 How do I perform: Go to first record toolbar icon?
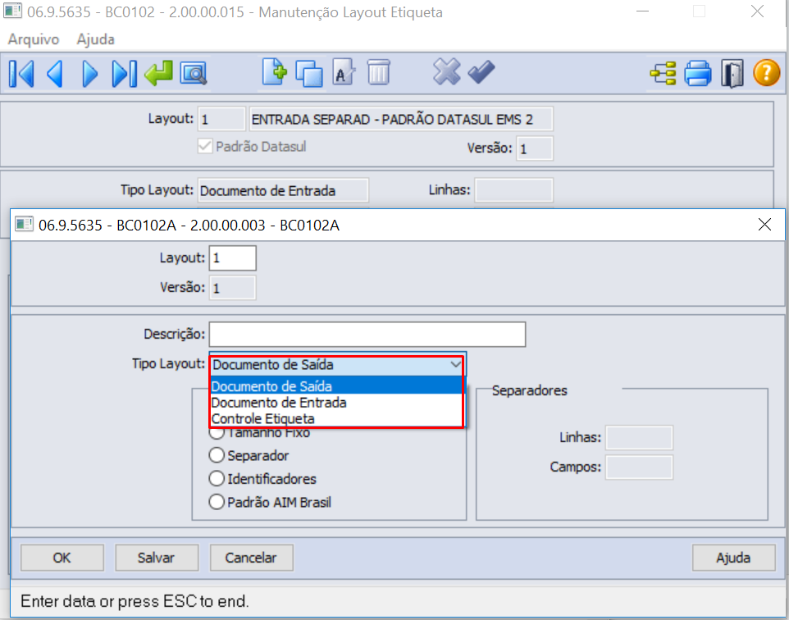[21, 74]
